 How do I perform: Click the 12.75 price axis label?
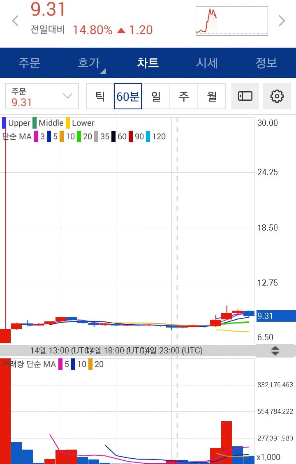[268, 283]
